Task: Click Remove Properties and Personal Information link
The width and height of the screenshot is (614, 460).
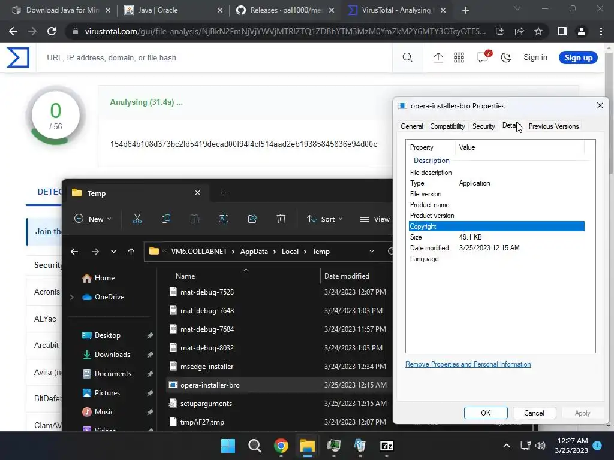Action: [x=468, y=364]
